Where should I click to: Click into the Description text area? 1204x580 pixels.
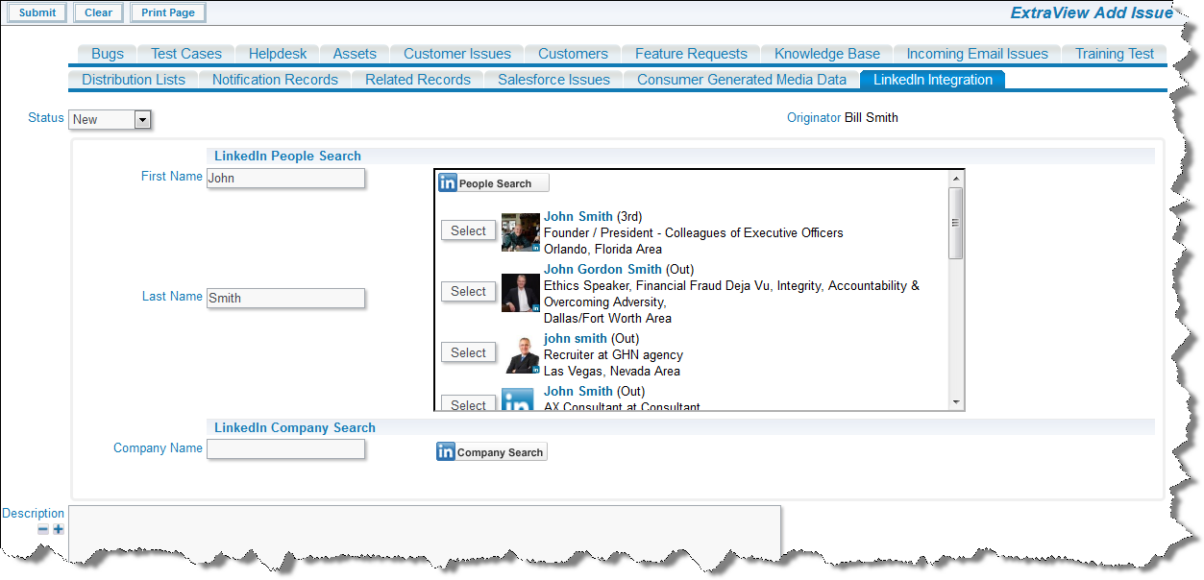[424, 533]
